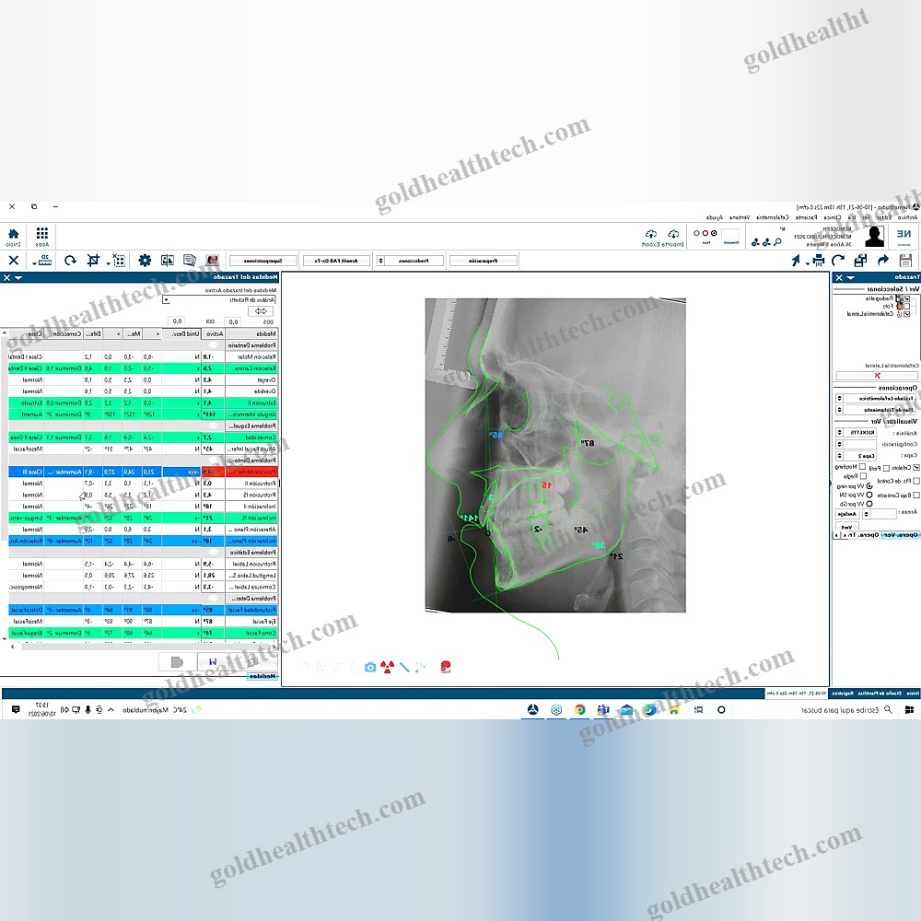The image size is (921, 921).
Task: Click the Arnett FAB Dx-Tx button
Action: click(336, 261)
